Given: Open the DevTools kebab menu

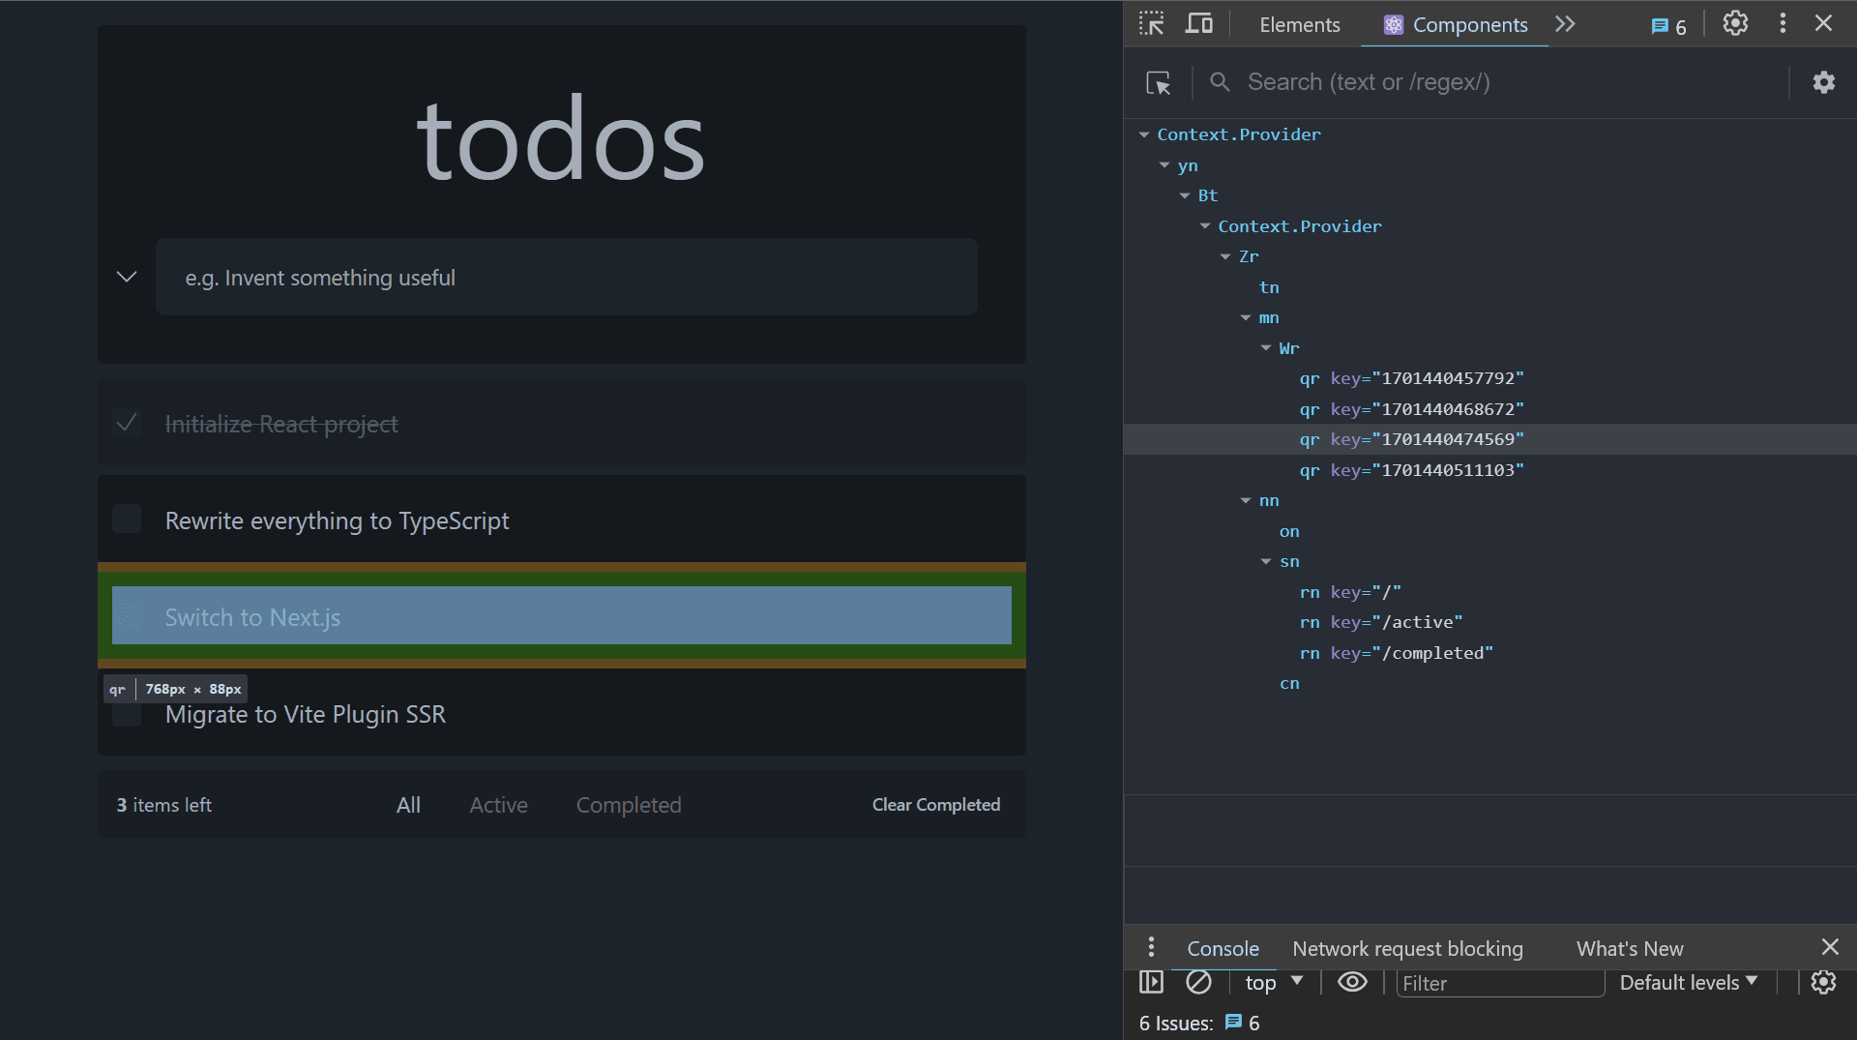Looking at the screenshot, I should tap(1783, 24).
